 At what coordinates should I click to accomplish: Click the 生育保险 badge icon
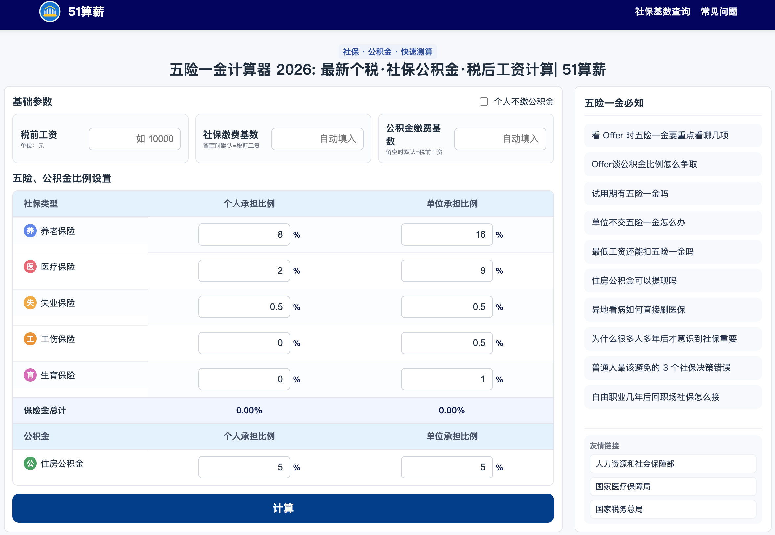click(x=30, y=375)
